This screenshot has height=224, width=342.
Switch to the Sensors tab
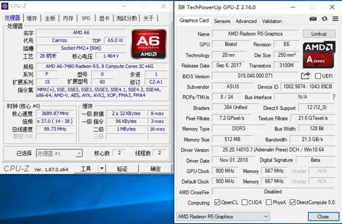pos(222,21)
